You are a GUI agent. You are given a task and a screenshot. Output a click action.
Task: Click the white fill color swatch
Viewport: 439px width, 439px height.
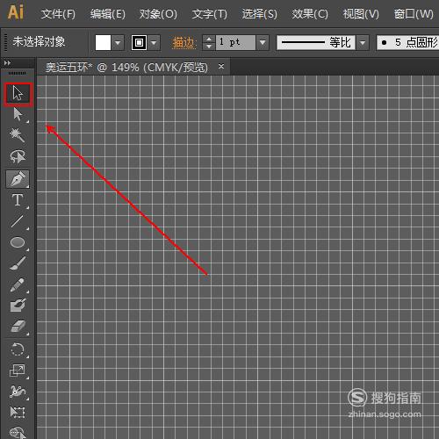click(103, 43)
